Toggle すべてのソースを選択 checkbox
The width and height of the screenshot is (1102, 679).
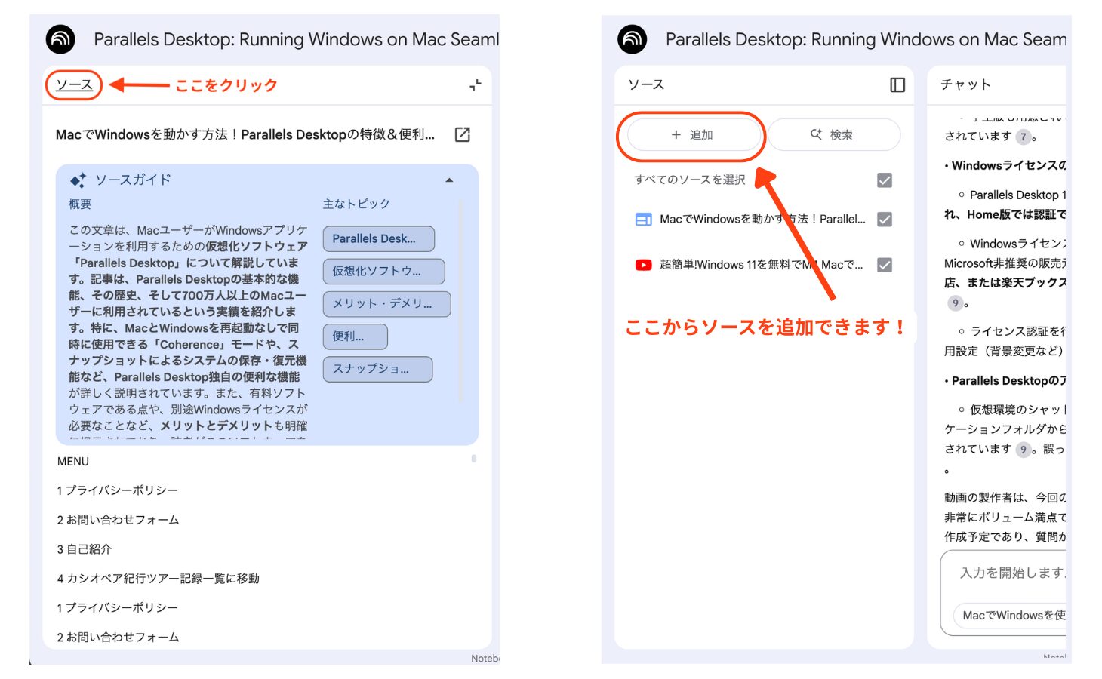885,180
